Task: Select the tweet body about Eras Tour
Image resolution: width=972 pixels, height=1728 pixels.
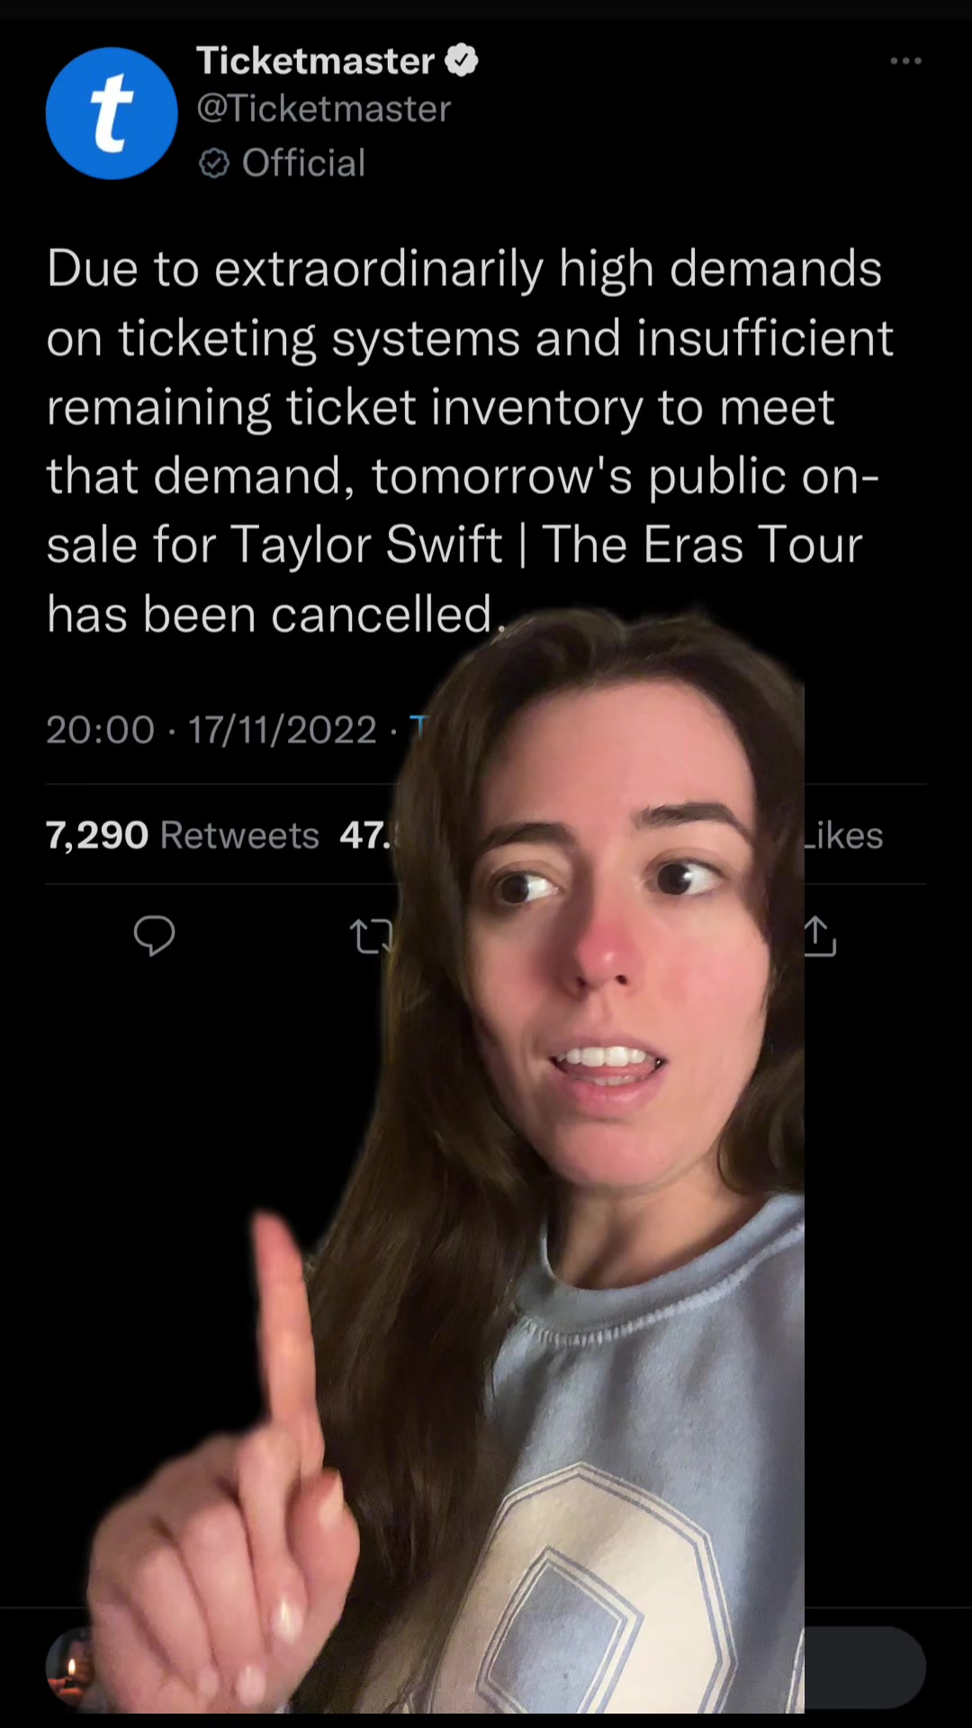Action: pyautogui.click(x=470, y=441)
